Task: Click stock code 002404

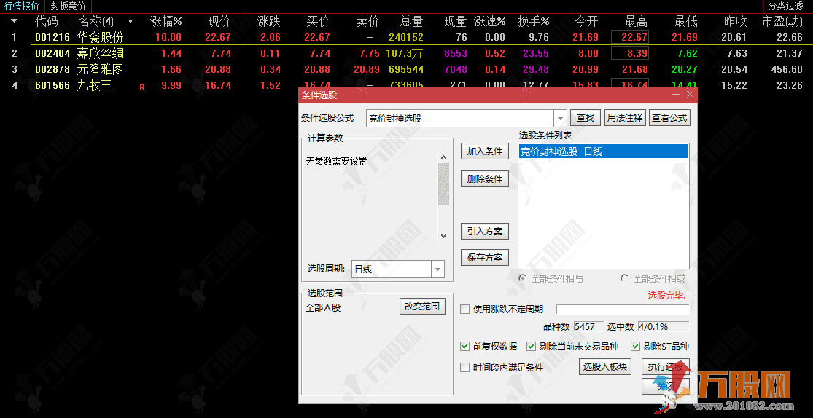Action: [52, 53]
